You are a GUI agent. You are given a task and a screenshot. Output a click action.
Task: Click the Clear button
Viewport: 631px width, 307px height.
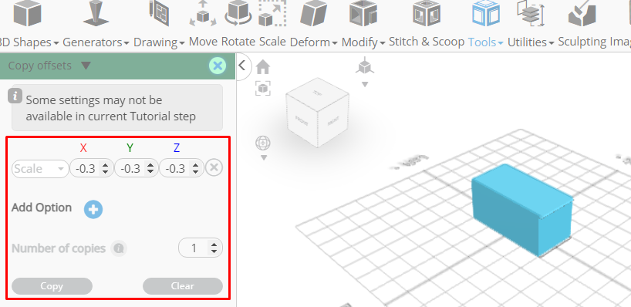coord(183,286)
